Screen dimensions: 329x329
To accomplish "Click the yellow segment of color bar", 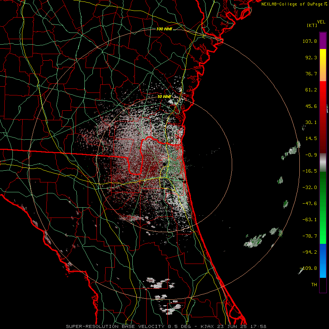I will [x=323, y=57].
